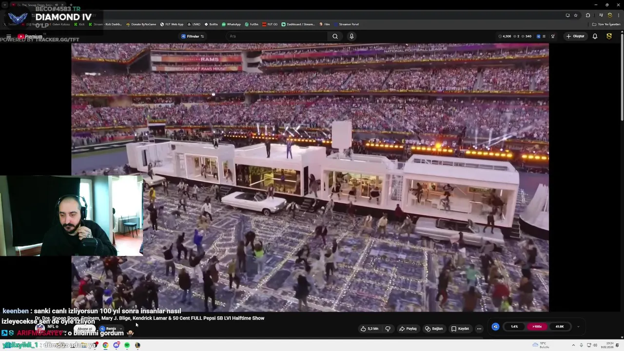Open the Stream - Kick Dashboard bookmark
624x351 pixels.
[105, 24]
